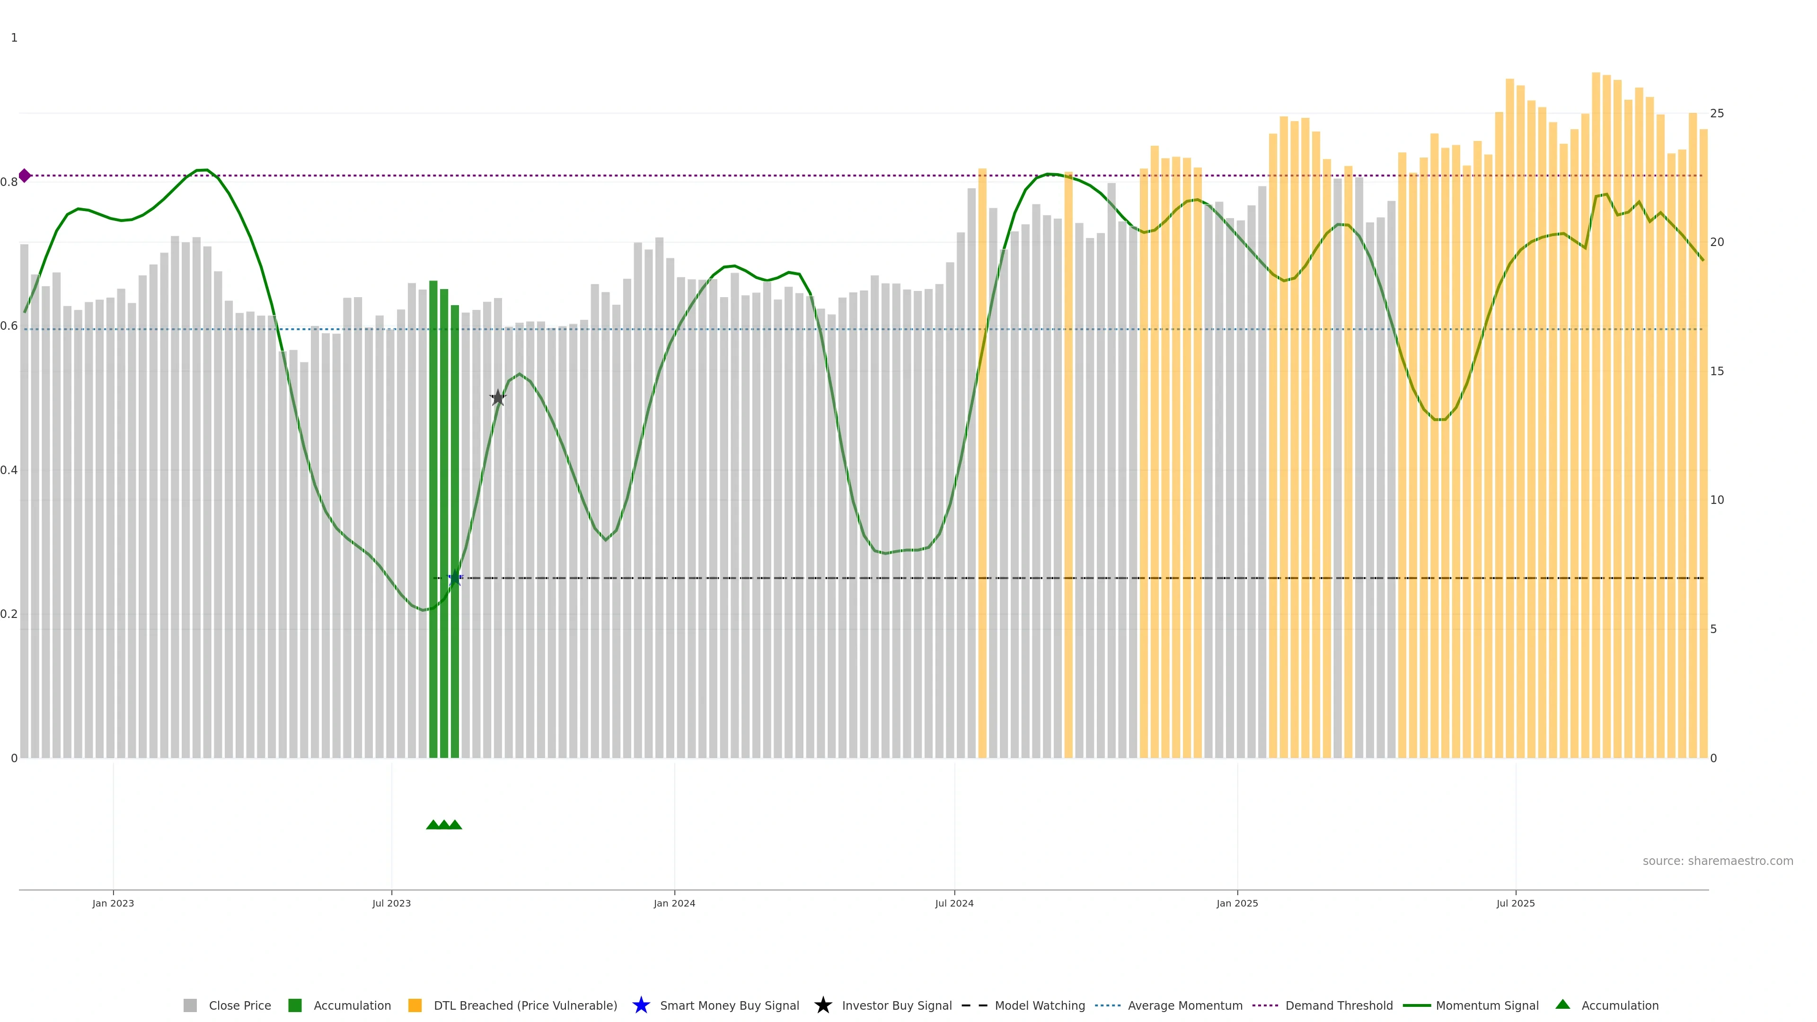Click the green Accumulation color swatch
Screen dimensions: 1817x1022
pyautogui.click(x=295, y=1005)
